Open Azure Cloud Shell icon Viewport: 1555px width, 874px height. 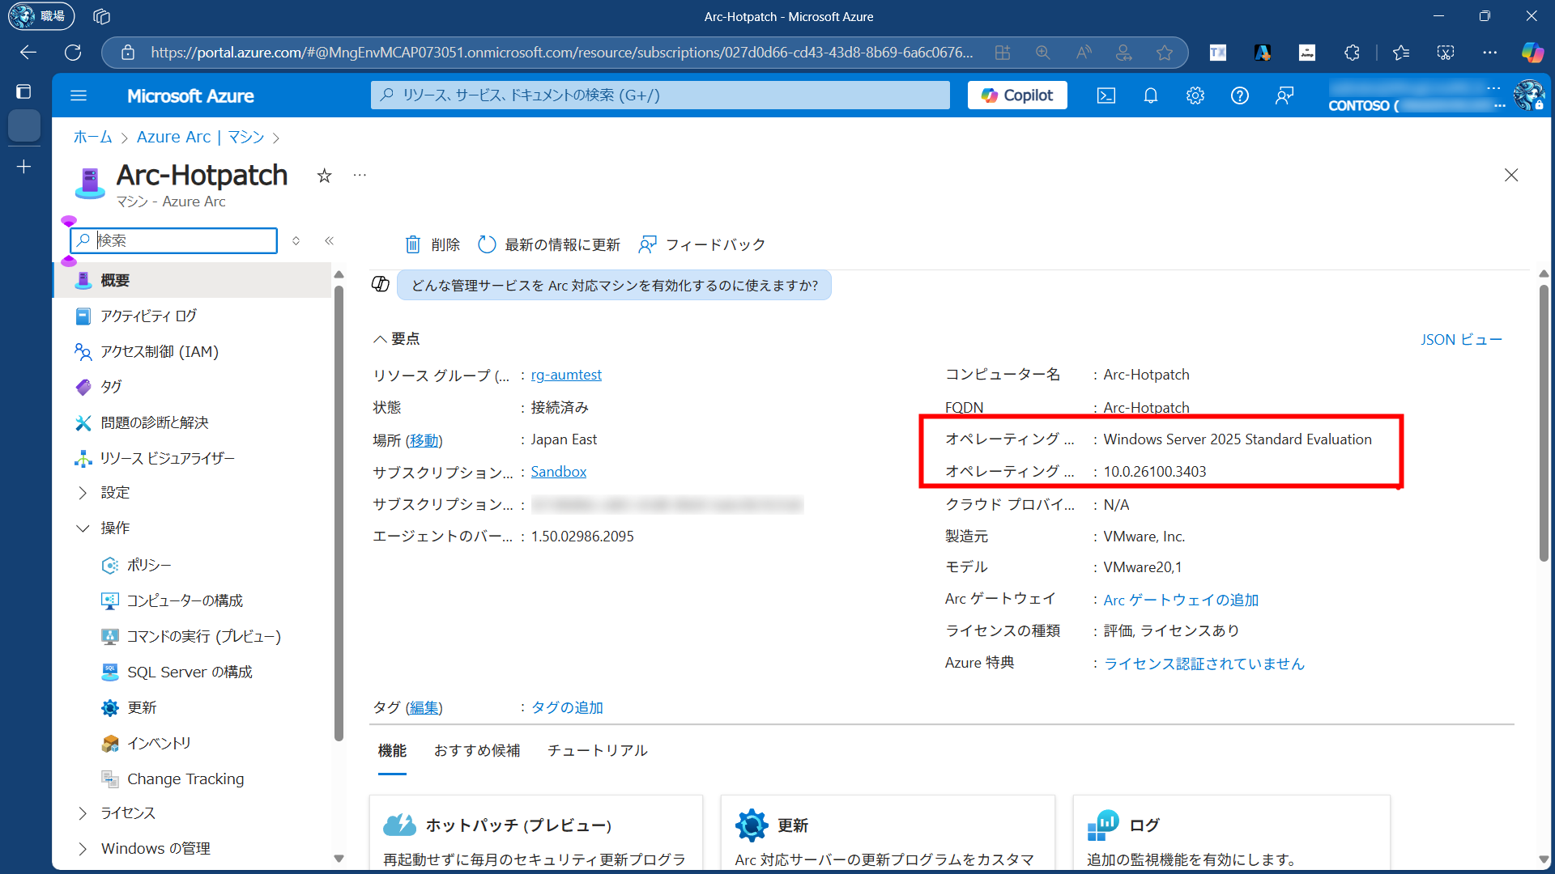1106,95
